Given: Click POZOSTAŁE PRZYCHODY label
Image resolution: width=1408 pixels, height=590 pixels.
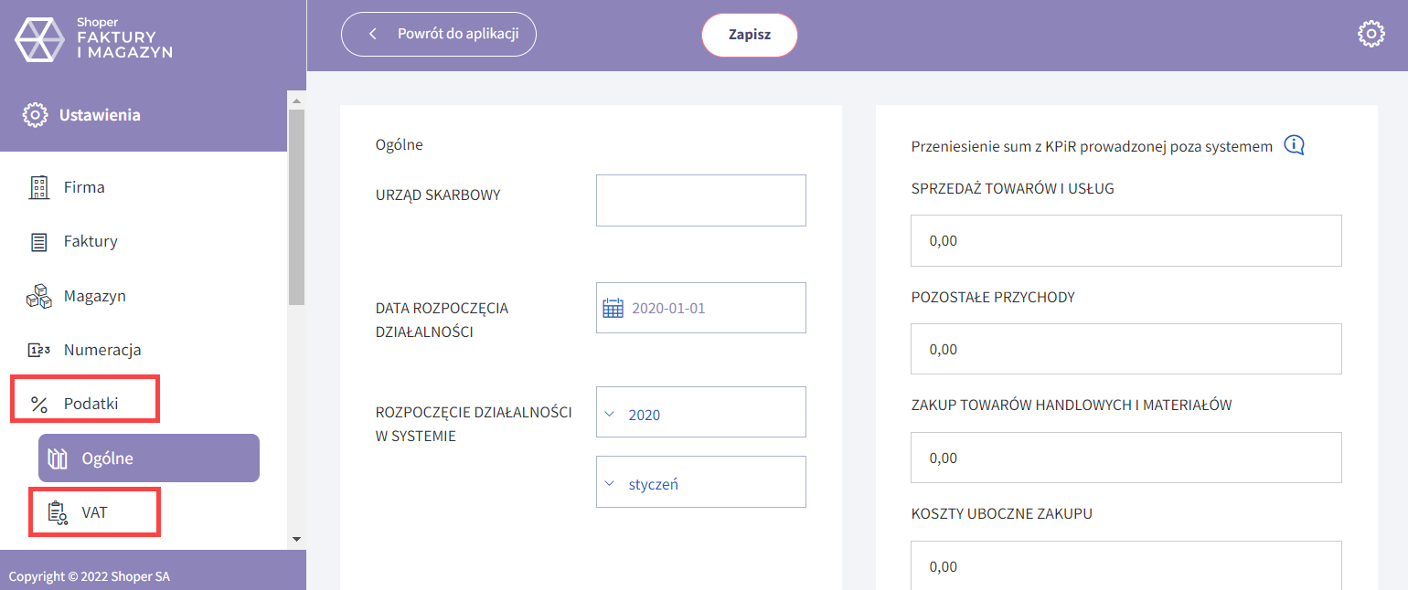Looking at the screenshot, I should point(993,298).
